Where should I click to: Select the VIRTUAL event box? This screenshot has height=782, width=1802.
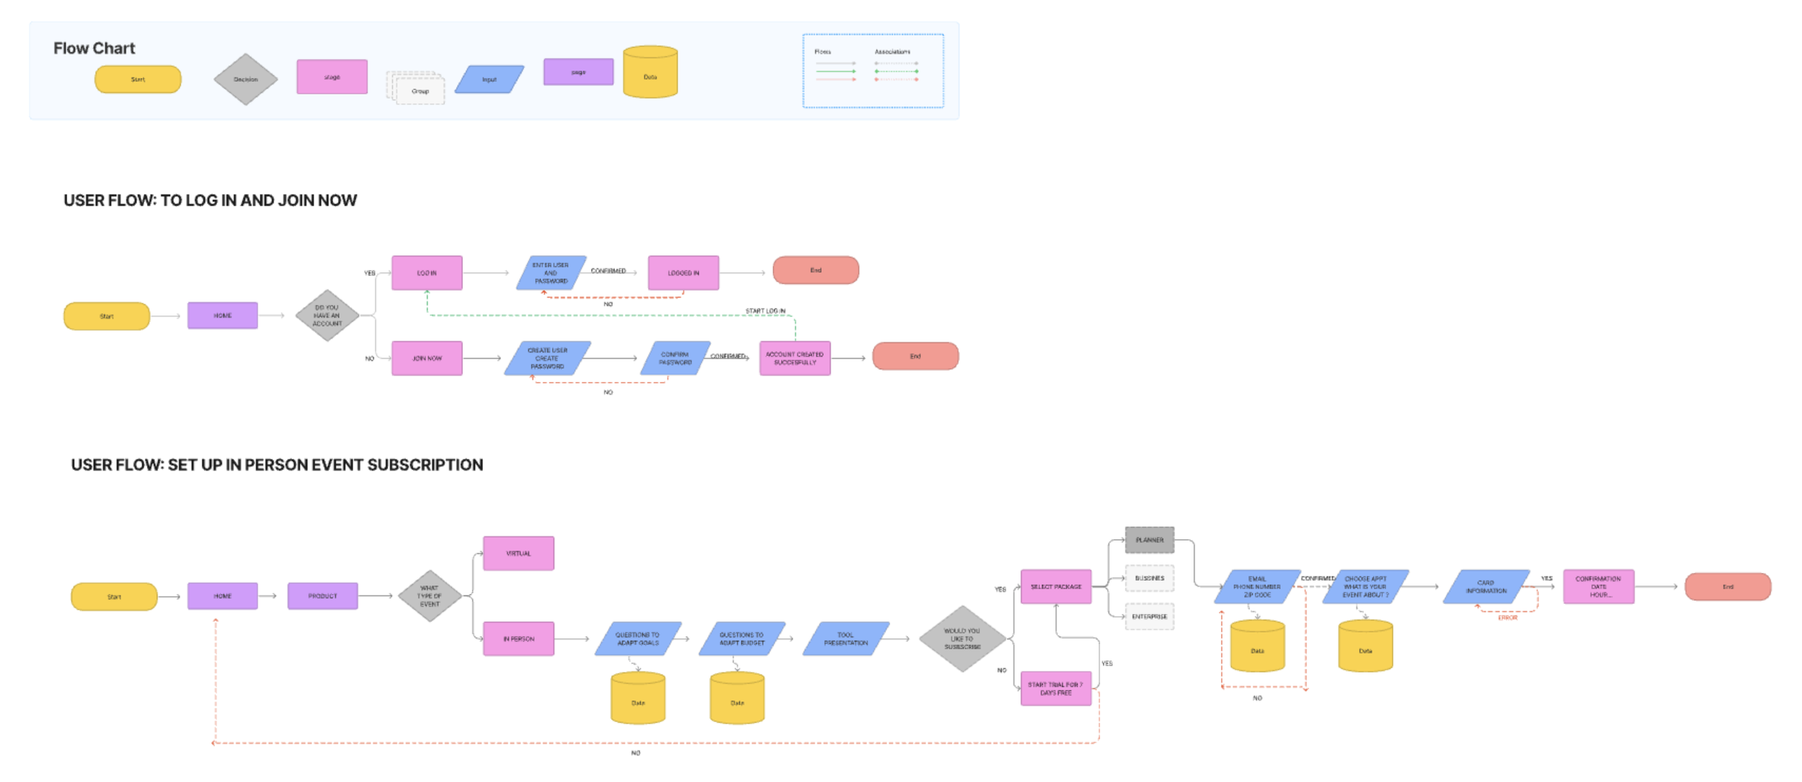click(518, 554)
